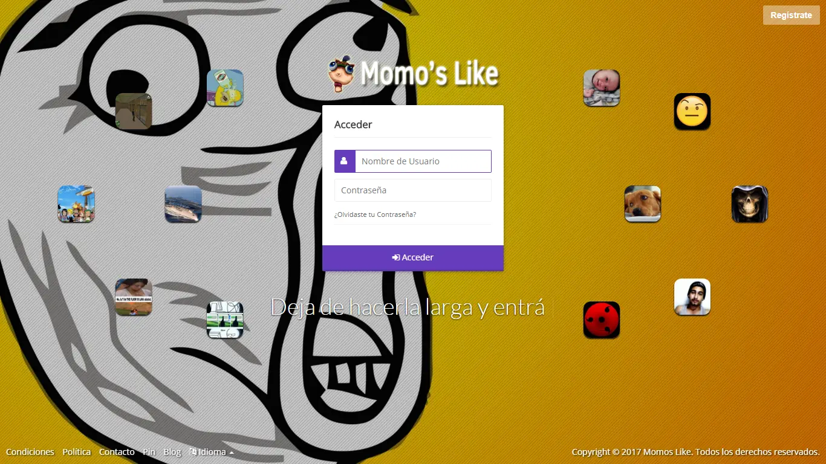Focus the Nombre de Usuario field

pyautogui.click(x=423, y=161)
